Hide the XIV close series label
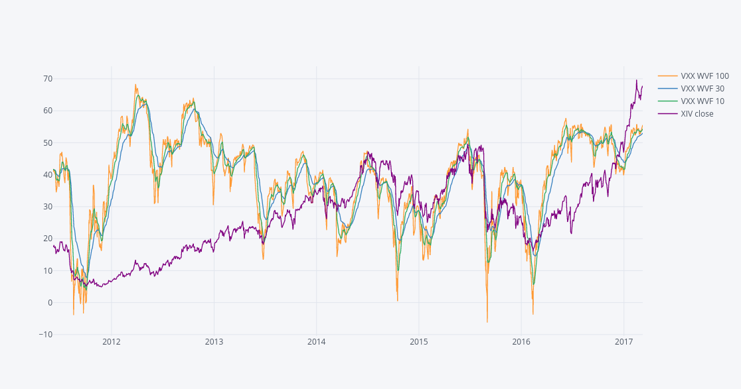Viewport: 741px width, 389px height. pyautogui.click(x=697, y=114)
